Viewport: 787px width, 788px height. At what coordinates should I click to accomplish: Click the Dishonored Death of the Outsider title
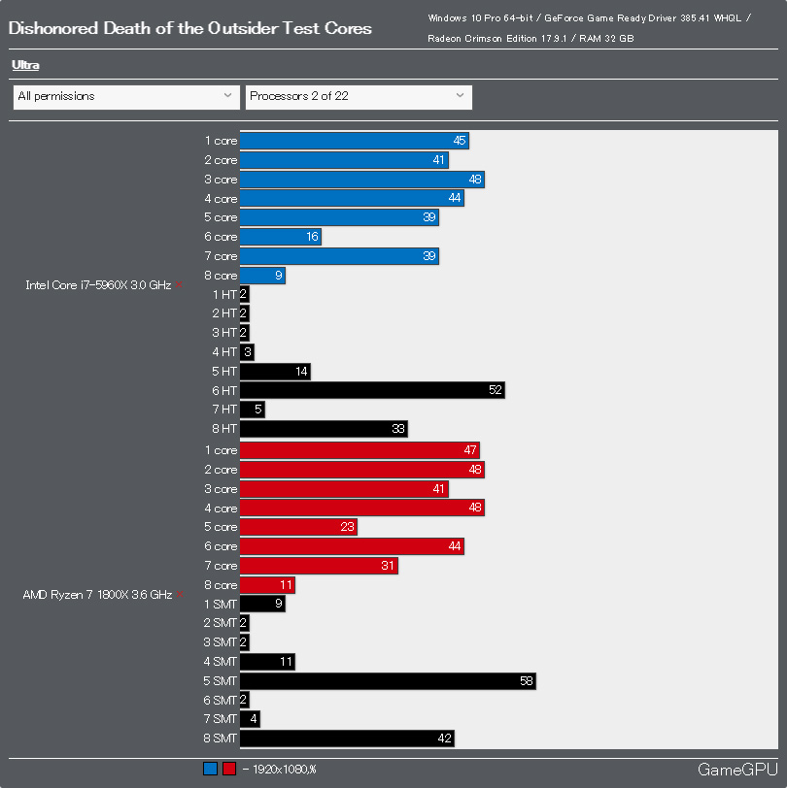pyautogui.click(x=190, y=28)
